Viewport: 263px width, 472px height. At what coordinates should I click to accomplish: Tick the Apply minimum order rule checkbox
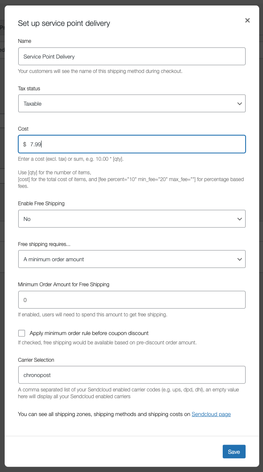(x=22, y=333)
